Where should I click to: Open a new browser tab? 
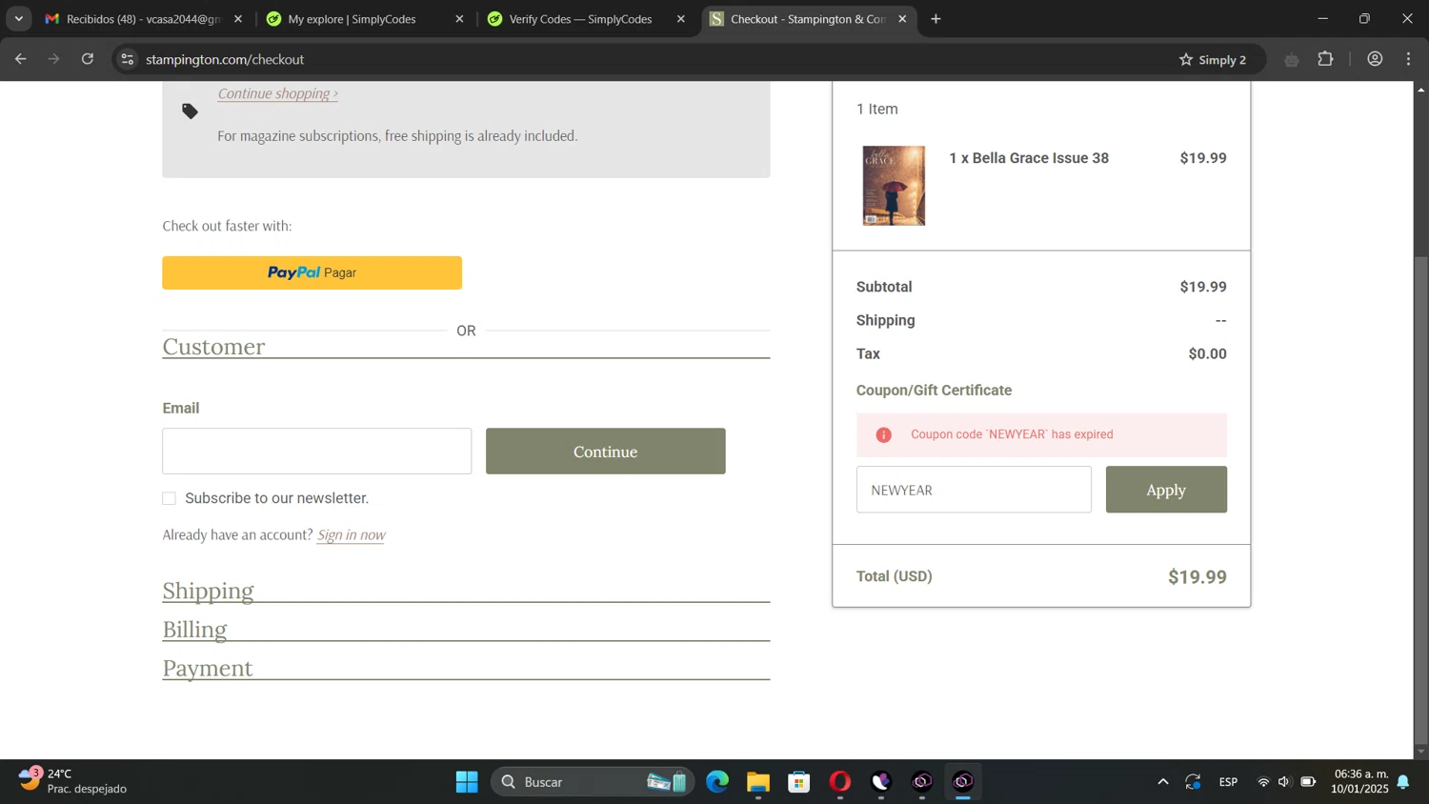(936, 19)
